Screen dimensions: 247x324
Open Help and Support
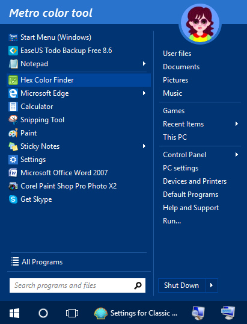pos(191,208)
